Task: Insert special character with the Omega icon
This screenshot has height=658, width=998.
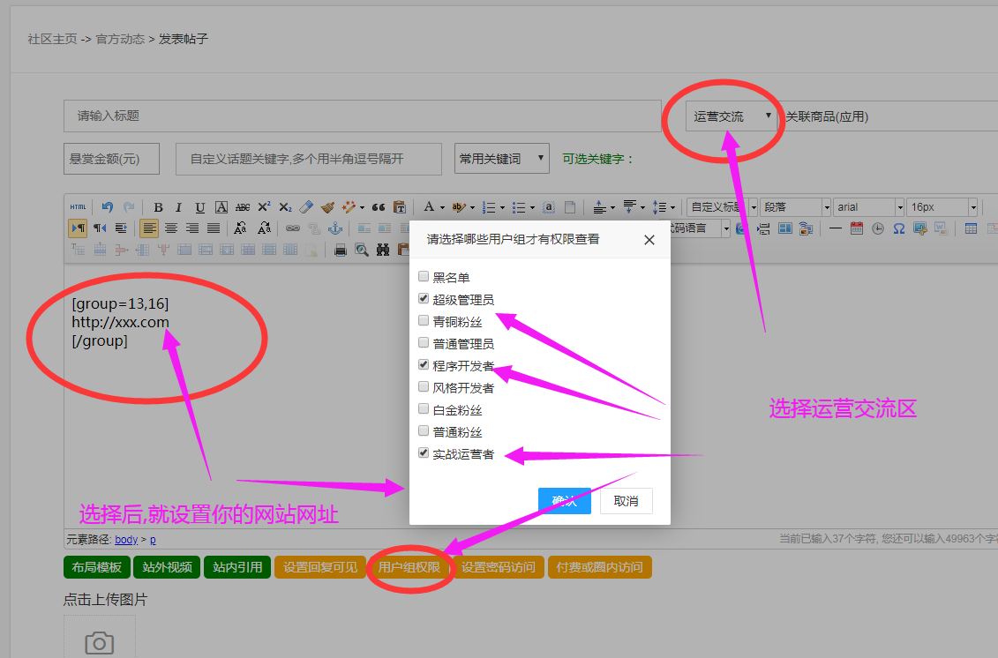Action: click(899, 228)
